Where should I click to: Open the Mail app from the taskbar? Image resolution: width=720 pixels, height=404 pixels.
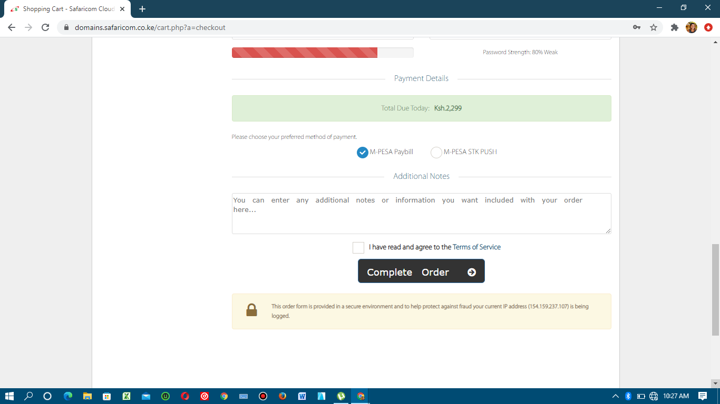tap(146, 396)
